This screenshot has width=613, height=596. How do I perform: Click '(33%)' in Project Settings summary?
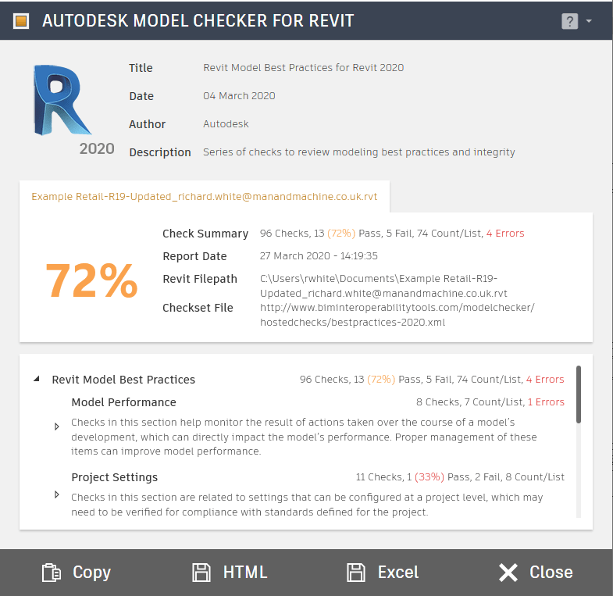click(x=429, y=477)
